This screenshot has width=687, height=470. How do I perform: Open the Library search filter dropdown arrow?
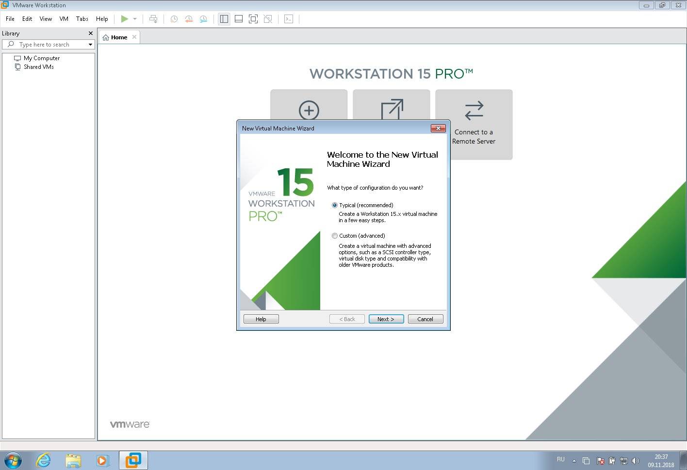90,44
